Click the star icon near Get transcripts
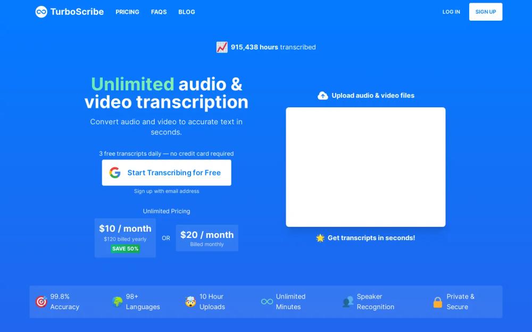The image size is (532, 332). [x=320, y=238]
